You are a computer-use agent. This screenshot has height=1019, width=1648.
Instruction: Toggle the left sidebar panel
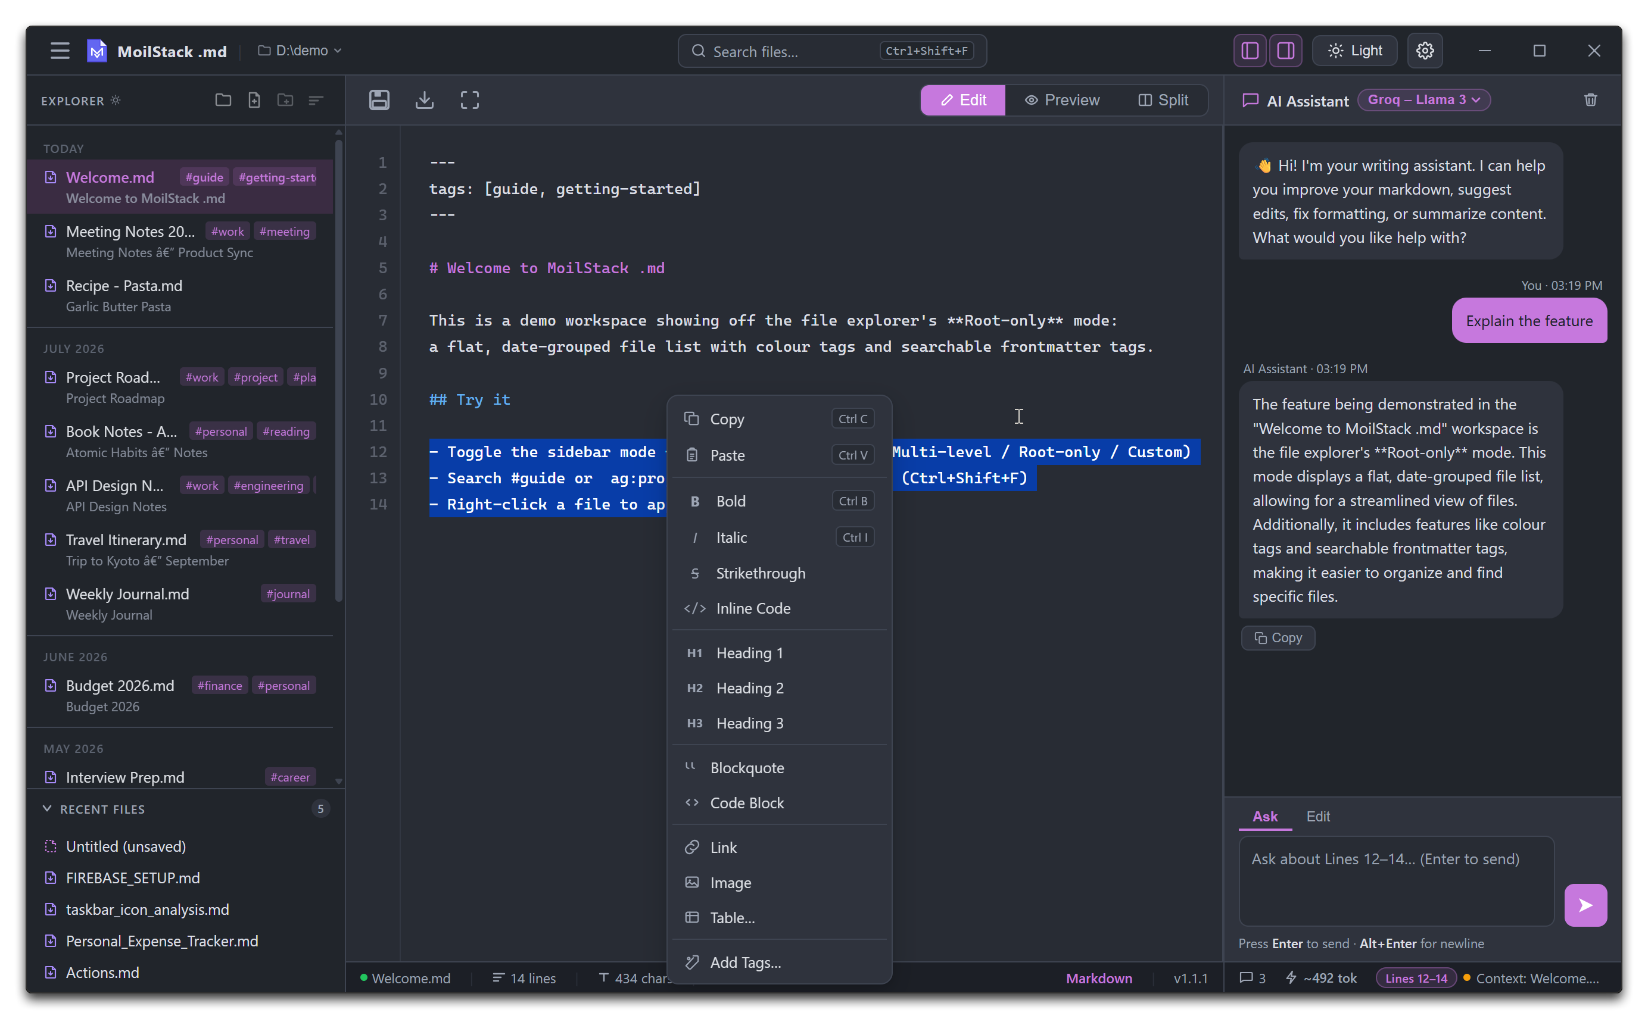point(1250,51)
